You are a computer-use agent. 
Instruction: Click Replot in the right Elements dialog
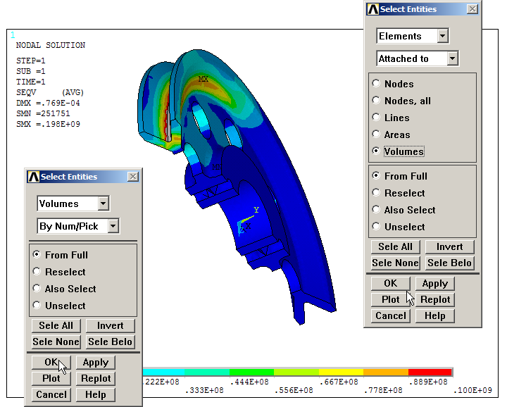coord(435,299)
